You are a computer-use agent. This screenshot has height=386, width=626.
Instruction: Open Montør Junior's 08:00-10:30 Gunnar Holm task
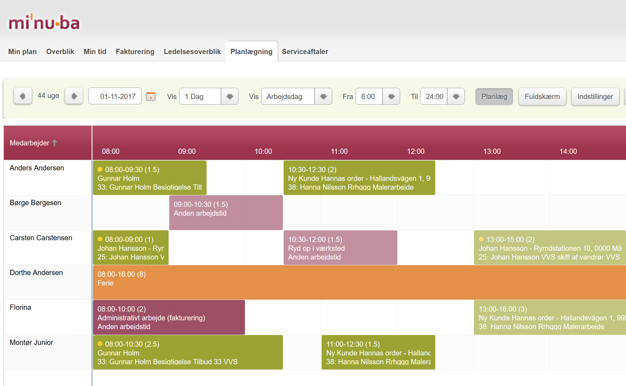tap(188, 352)
